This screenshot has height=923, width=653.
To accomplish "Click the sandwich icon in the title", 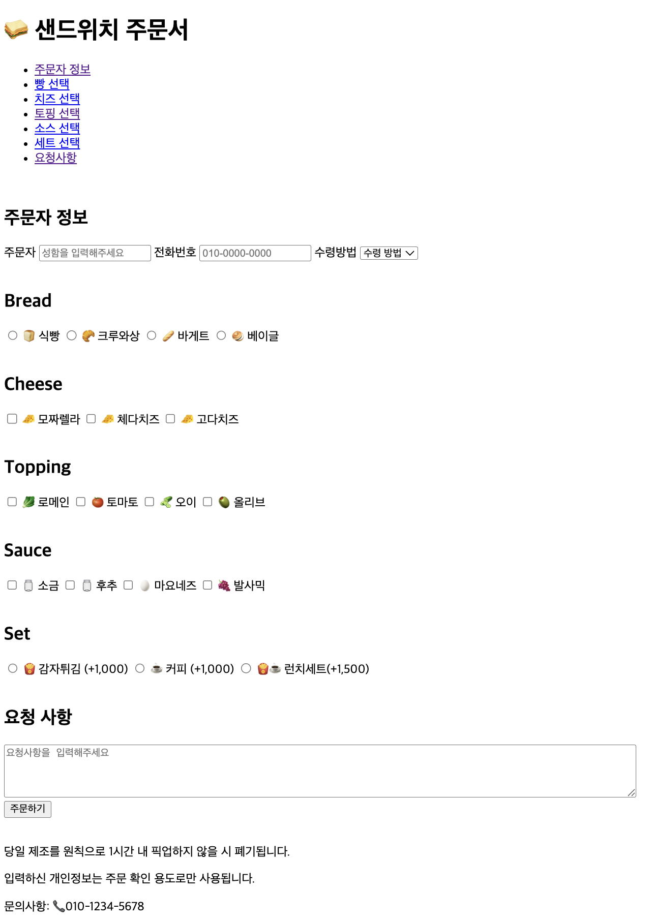I will pos(16,29).
